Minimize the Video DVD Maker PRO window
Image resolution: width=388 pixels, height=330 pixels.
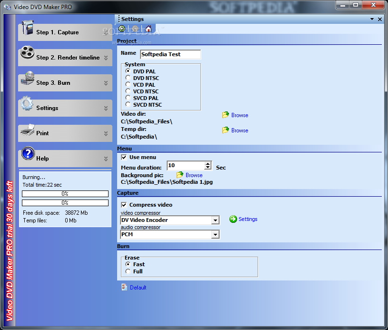tap(343, 5)
